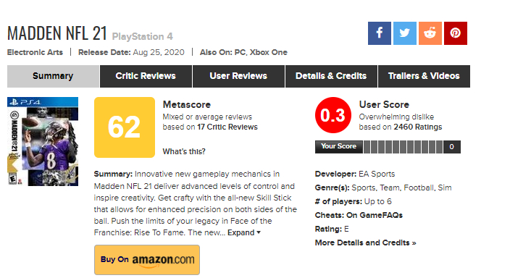Select the Summary tab
The image size is (510, 278).
(x=53, y=76)
